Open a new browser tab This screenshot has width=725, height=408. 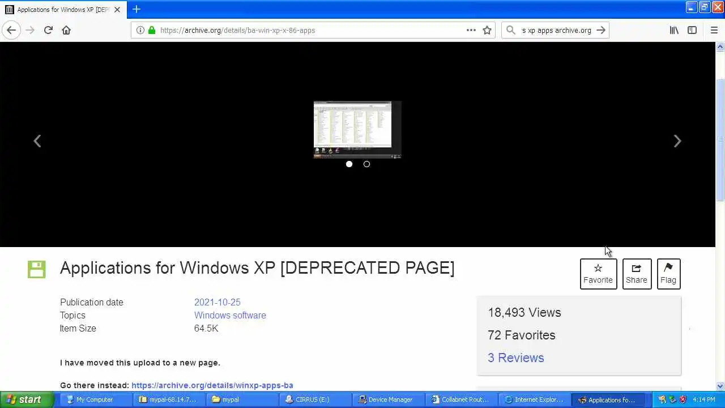coord(136,9)
